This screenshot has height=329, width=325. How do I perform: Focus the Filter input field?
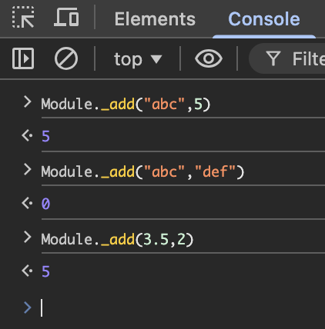[287, 58]
